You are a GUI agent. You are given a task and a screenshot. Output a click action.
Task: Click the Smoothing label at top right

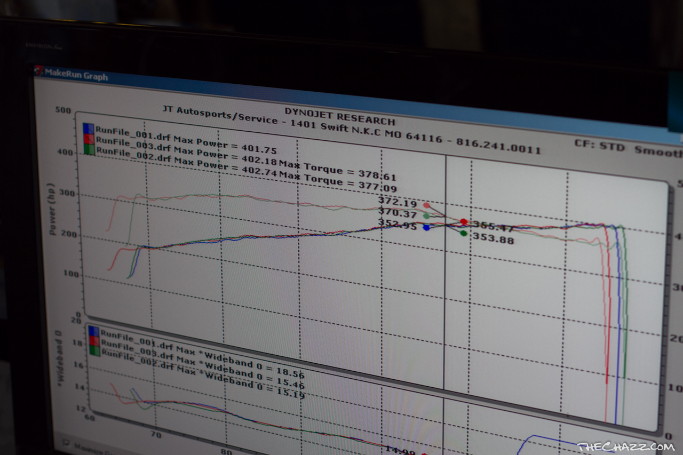tap(659, 150)
